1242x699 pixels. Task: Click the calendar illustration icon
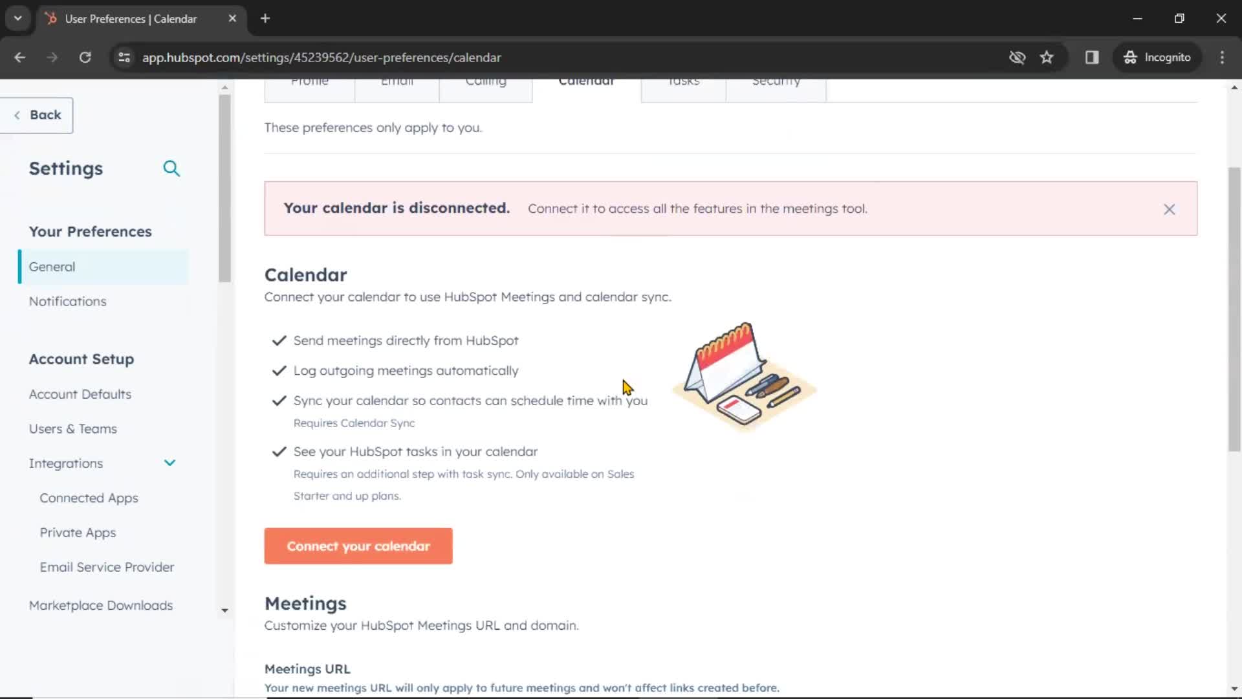coord(742,377)
